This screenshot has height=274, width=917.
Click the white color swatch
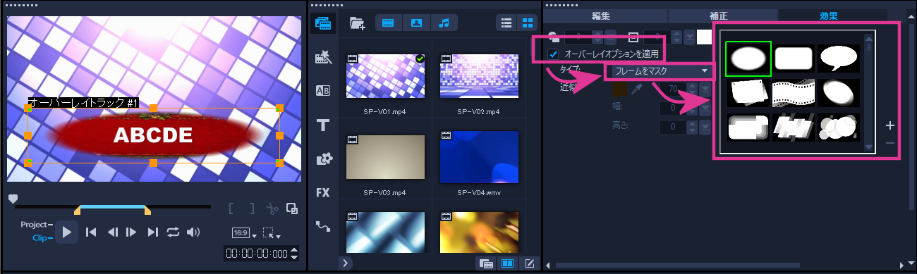click(x=704, y=37)
